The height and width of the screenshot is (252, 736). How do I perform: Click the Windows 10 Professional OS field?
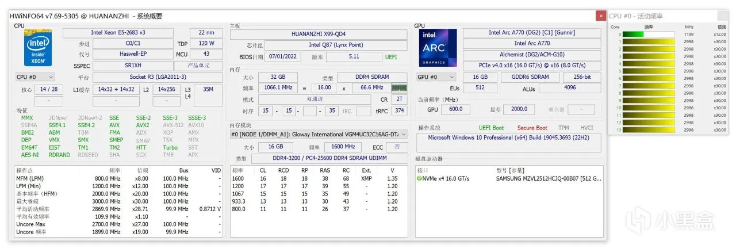pyautogui.click(x=509, y=138)
